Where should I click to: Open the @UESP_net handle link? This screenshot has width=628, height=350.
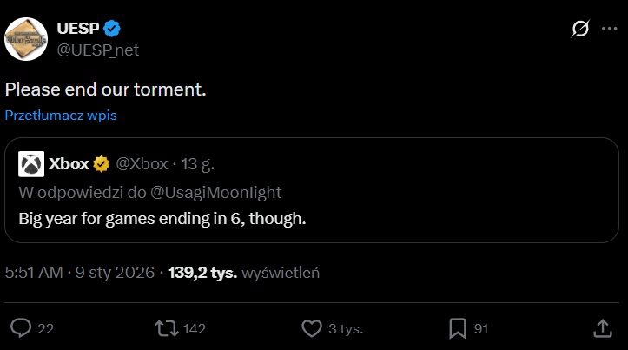point(97,50)
